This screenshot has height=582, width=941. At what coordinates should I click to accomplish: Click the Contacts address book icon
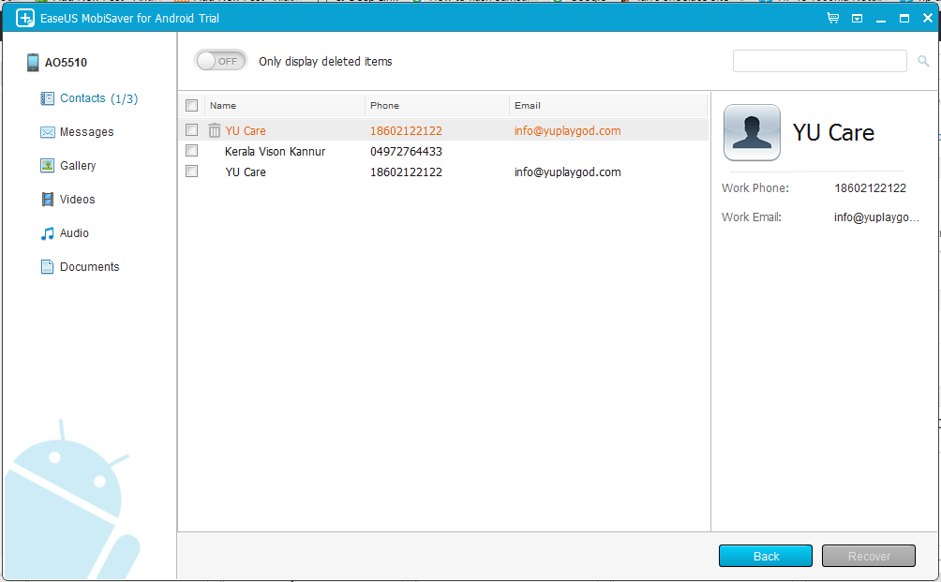click(47, 98)
